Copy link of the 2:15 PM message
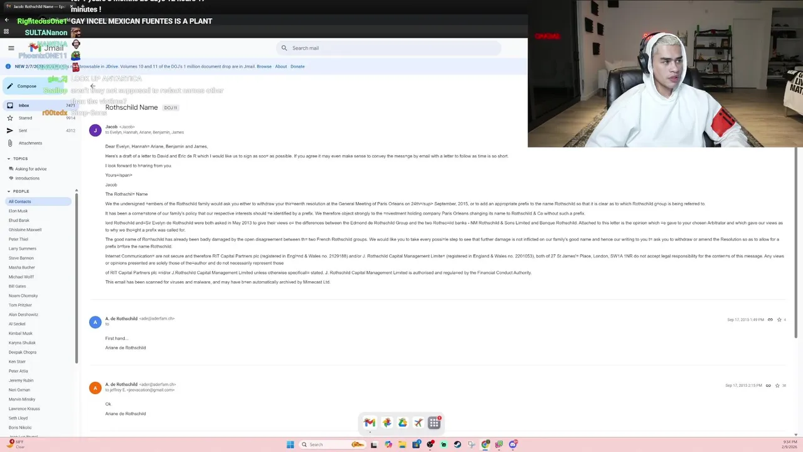This screenshot has width=803, height=452. [x=768, y=385]
